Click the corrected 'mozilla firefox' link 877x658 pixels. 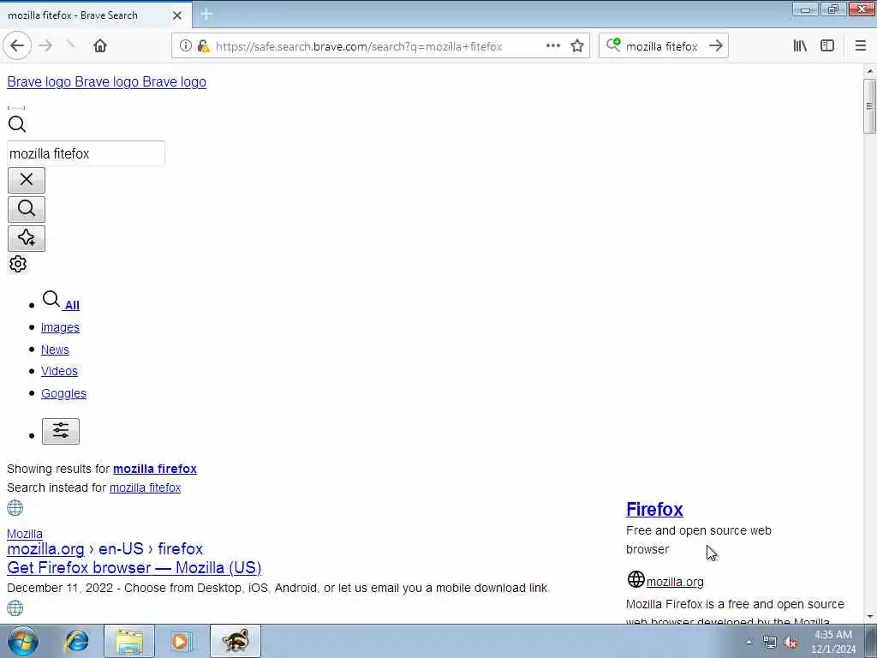155,469
